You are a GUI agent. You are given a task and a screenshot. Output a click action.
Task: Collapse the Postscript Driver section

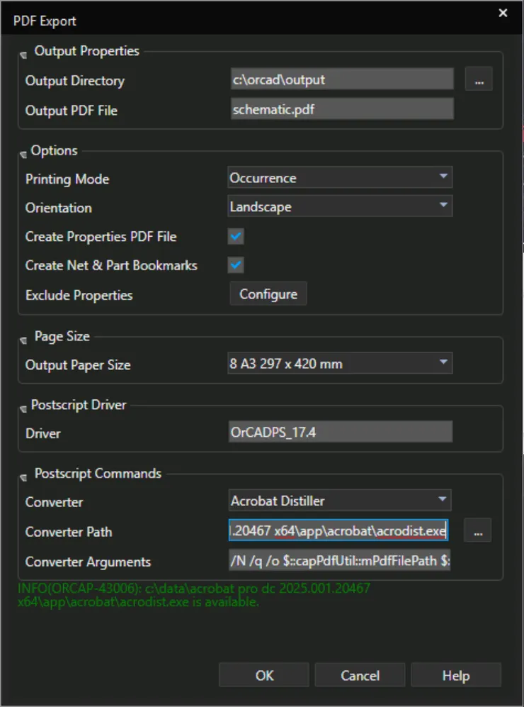[x=23, y=409]
